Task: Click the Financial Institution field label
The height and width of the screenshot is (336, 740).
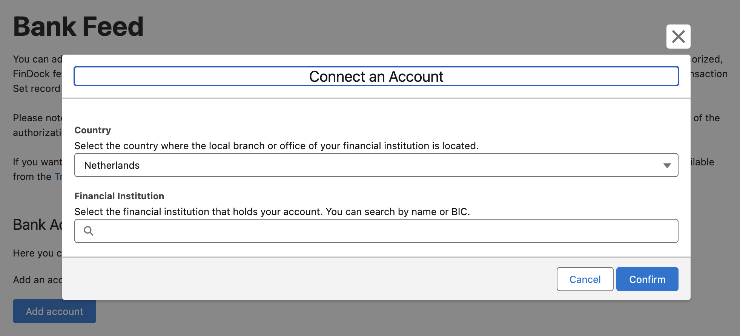Action: [x=119, y=196]
